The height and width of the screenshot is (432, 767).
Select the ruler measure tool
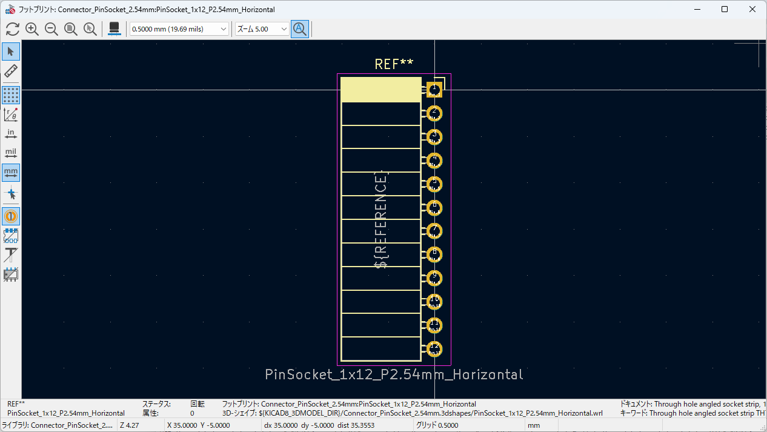coord(11,71)
